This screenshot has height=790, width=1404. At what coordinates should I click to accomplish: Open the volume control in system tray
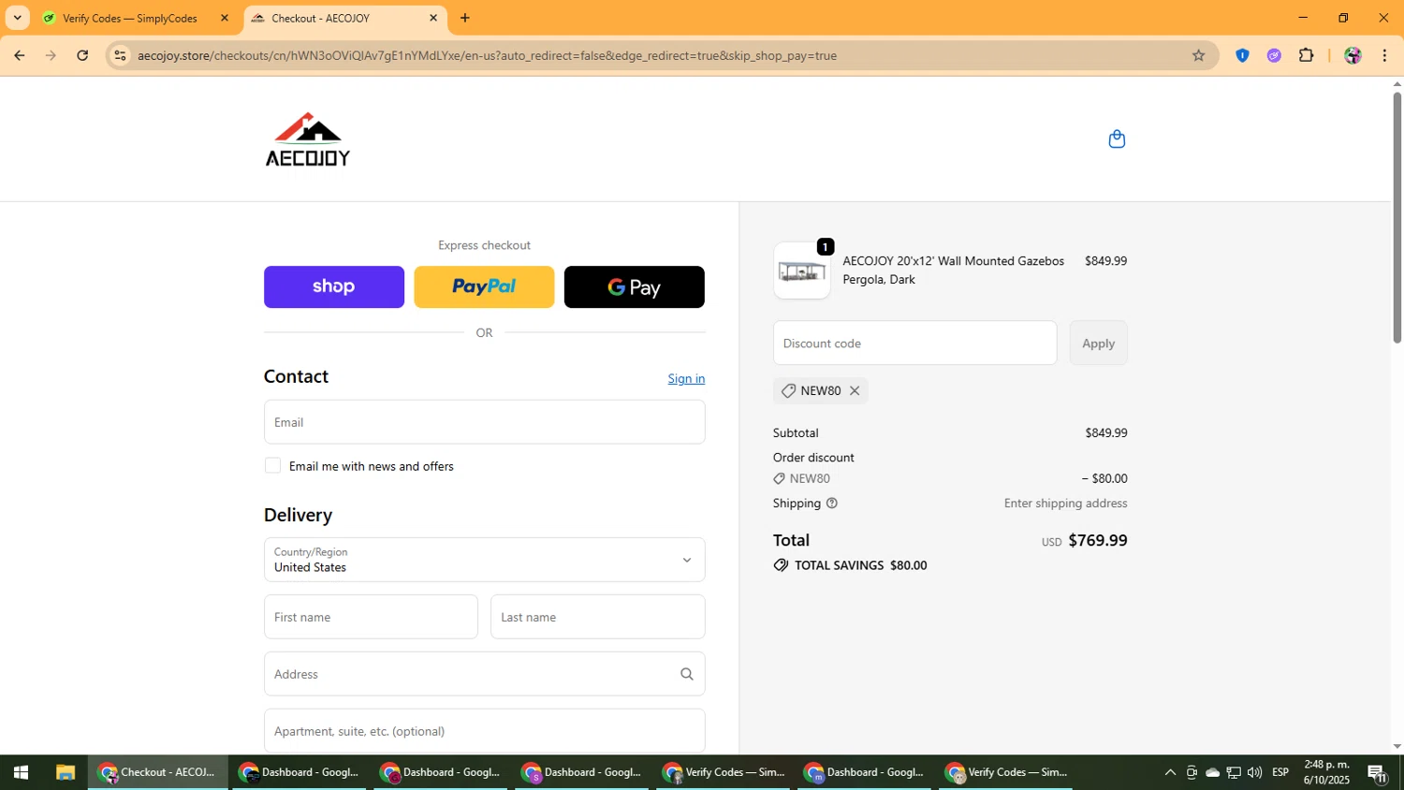[x=1254, y=772]
